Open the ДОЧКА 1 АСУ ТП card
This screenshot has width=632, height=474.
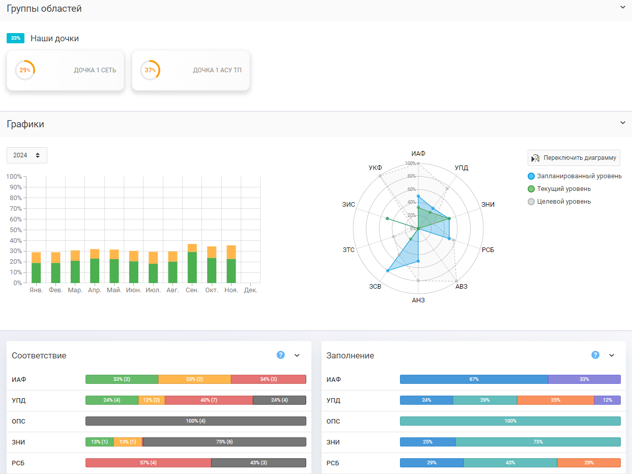191,70
